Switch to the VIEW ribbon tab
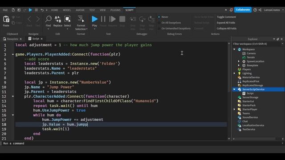 pos(103,10)
